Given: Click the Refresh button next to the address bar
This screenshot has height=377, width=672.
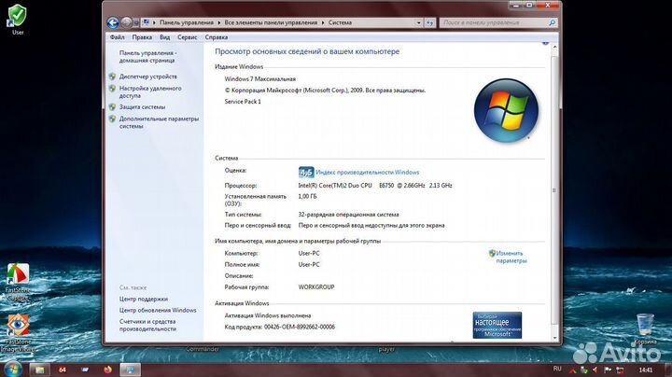Looking at the screenshot, I should tap(430, 22).
